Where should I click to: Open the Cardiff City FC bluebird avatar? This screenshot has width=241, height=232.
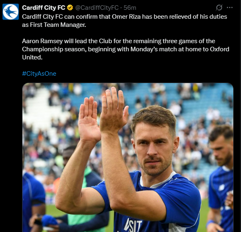pyautogui.click(x=11, y=12)
